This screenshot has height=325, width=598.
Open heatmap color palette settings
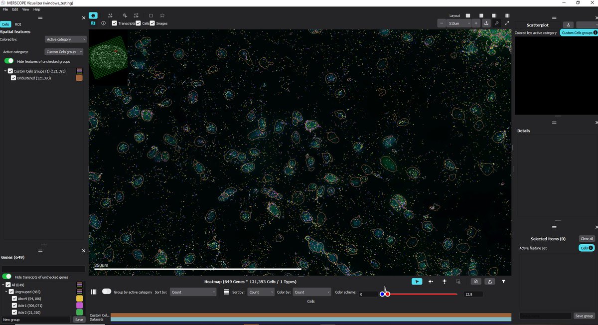(476, 281)
